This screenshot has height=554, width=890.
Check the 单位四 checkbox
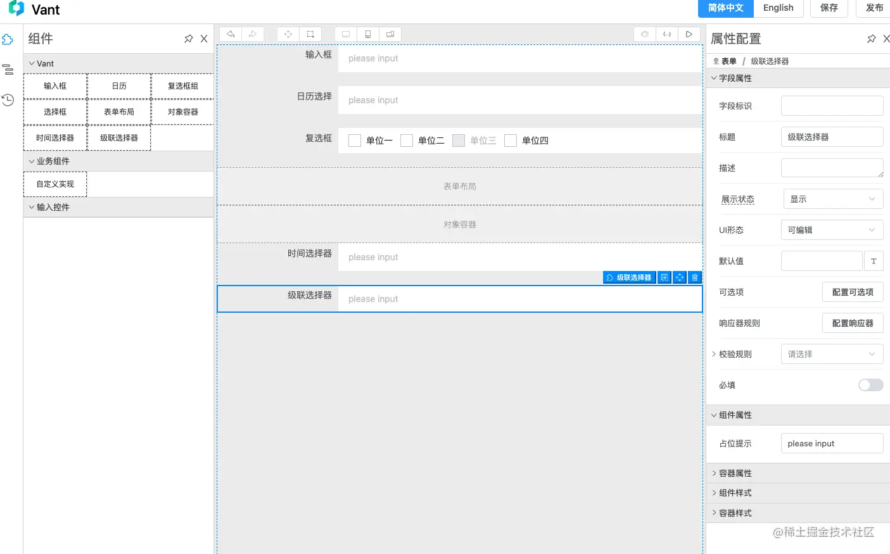(x=511, y=141)
